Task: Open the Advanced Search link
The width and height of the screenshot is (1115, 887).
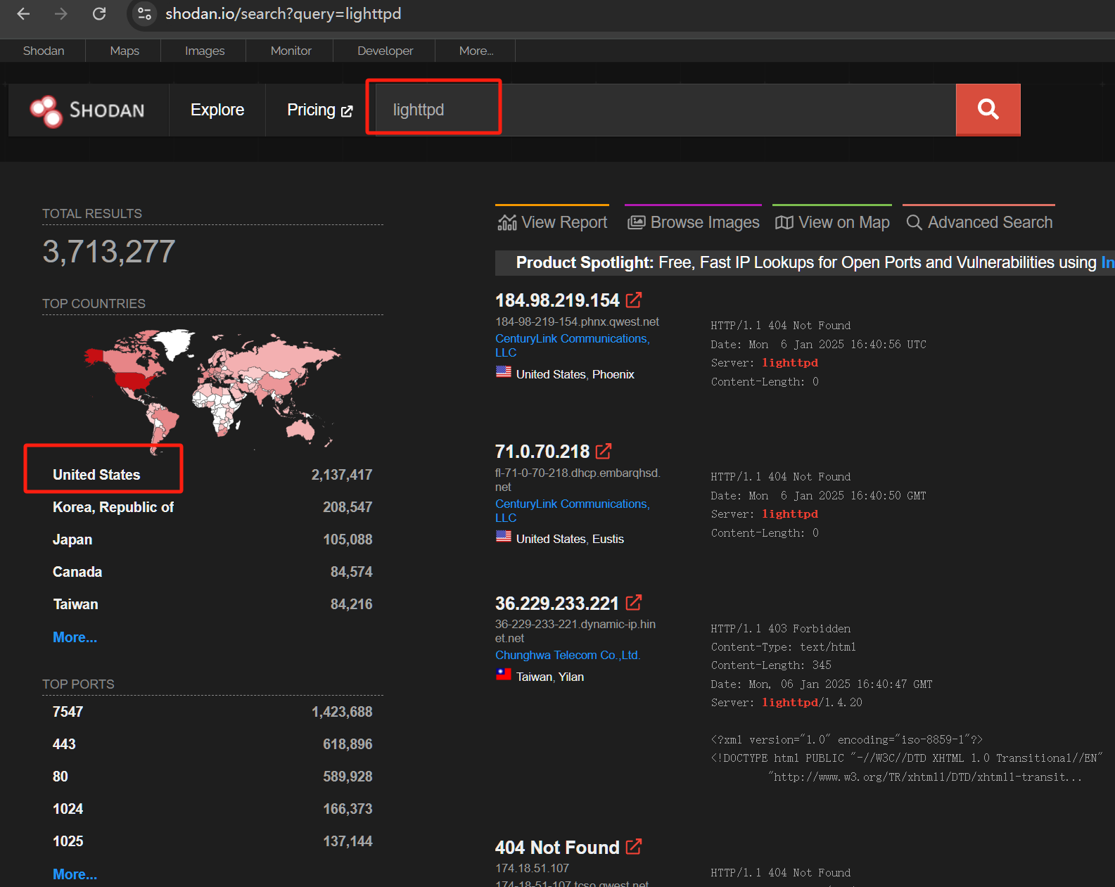Action: 979,222
